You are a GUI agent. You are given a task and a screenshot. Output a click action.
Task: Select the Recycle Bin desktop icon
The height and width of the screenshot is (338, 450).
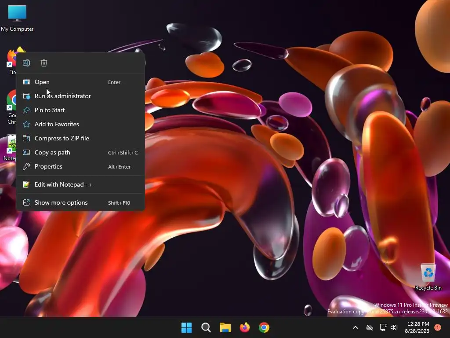[x=428, y=276]
